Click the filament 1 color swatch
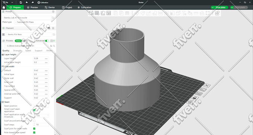This screenshot has height=135, width=253. pos(3,34)
